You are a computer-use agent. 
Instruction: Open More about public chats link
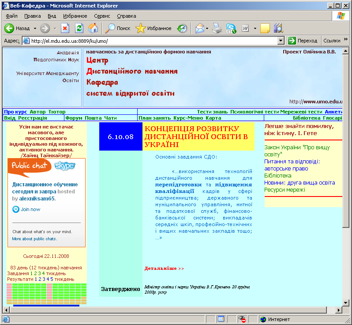(x=34, y=239)
